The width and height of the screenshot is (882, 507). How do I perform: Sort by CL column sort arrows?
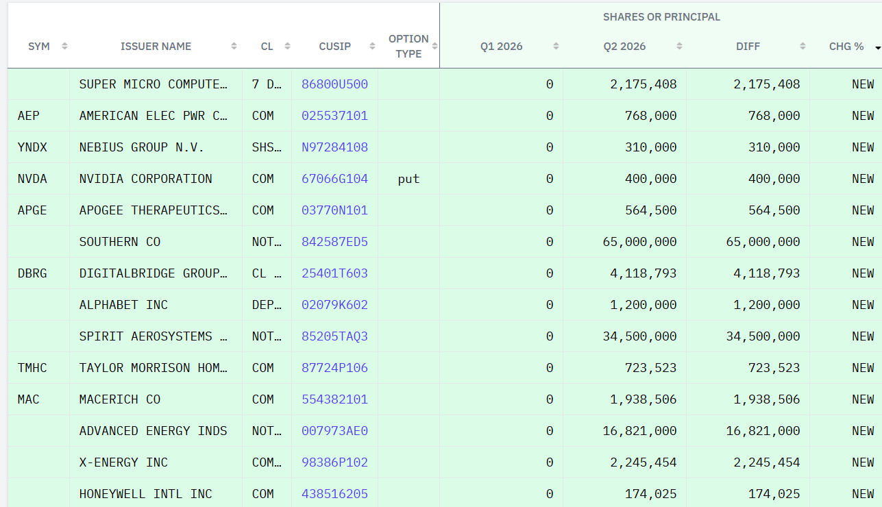pos(287,47)
